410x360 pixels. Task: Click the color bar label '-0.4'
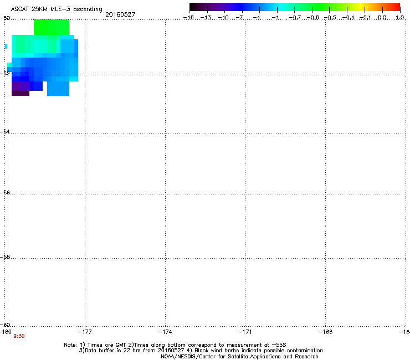(348, 18)
